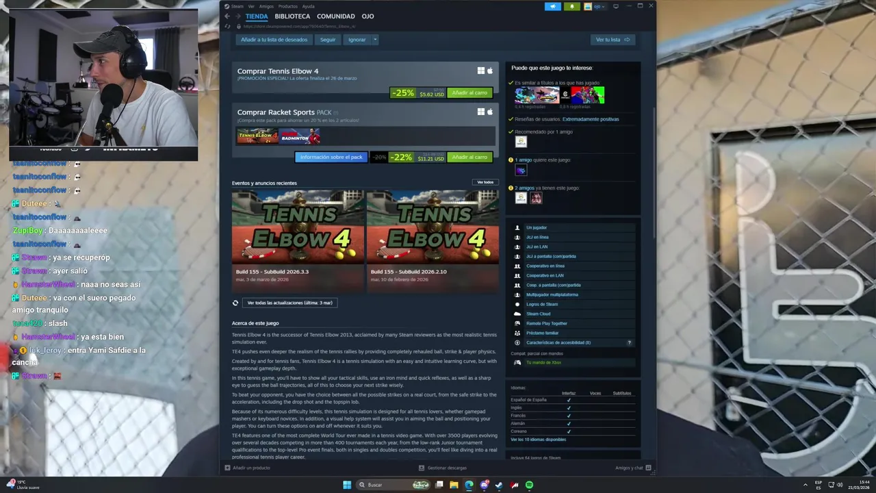Open Build 155 SubBuild 2026.2.10 announcement
The image size is (876, 493).
point(433,242)
